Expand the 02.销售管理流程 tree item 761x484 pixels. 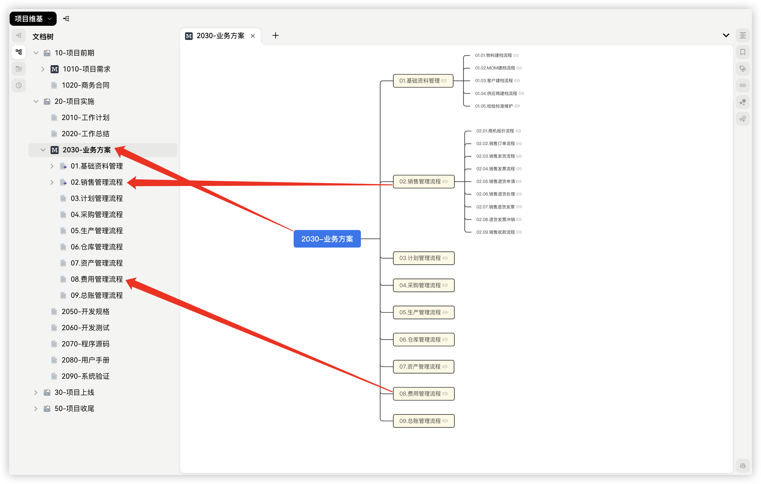click(52, 182)
